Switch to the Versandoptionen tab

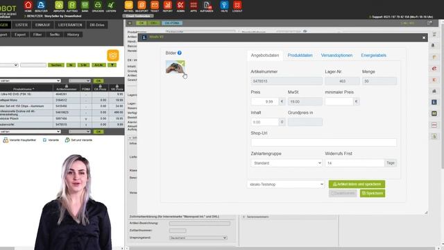coord(336,56)
